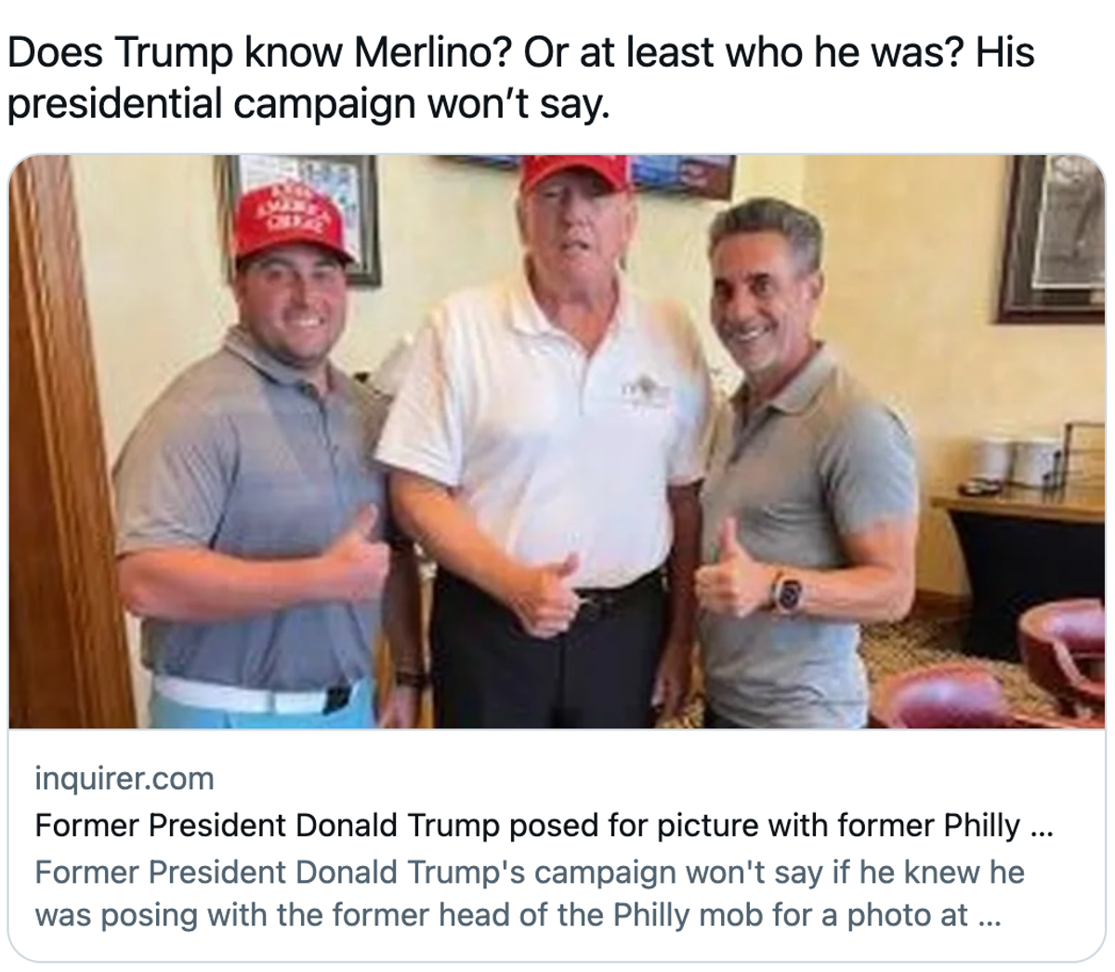Click the card description starting 'Former President Donald Trump's campaign'

(530, 893)
